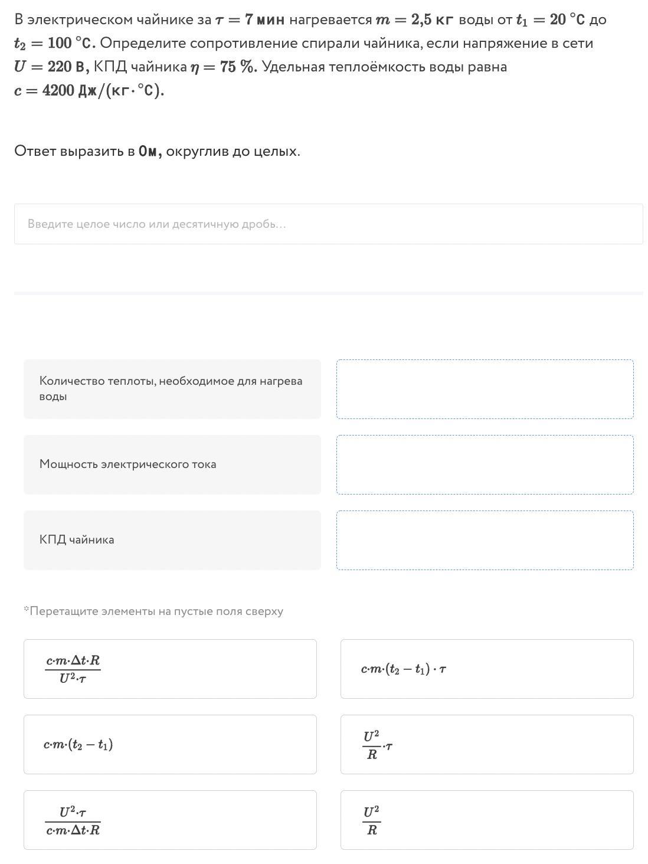Click the U = 220 В value in problem
Viewport: 648px width, 864px height.
pyautogui.click(x=50, y=67)
